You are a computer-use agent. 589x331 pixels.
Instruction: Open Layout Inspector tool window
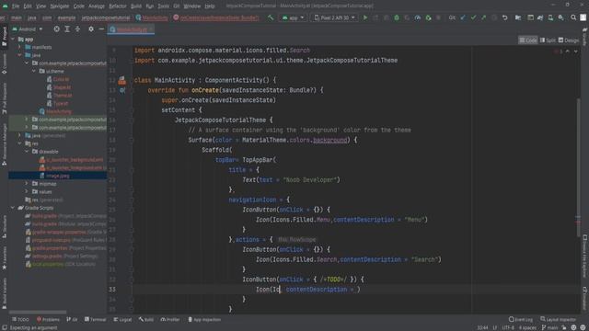558,319
